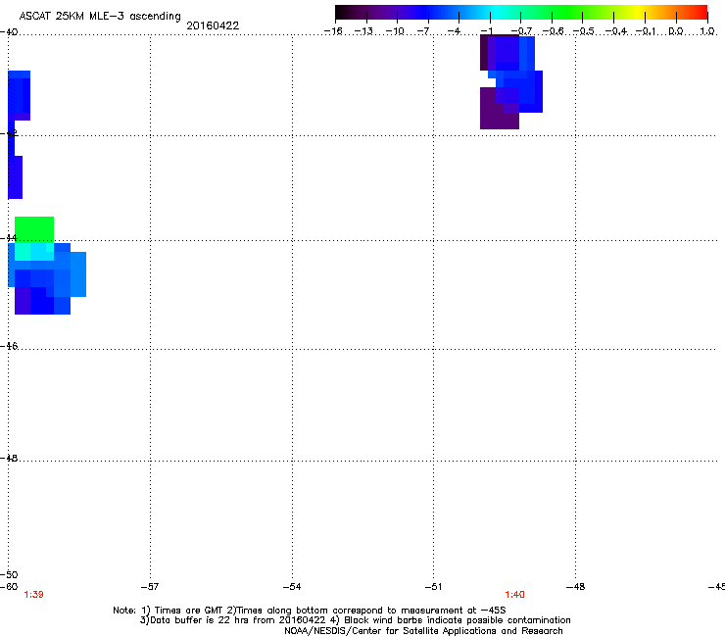This screenshot has width=725, height=637.
Task: Select the longitude label -54 on bottom axis
Action: pos(292,587)
